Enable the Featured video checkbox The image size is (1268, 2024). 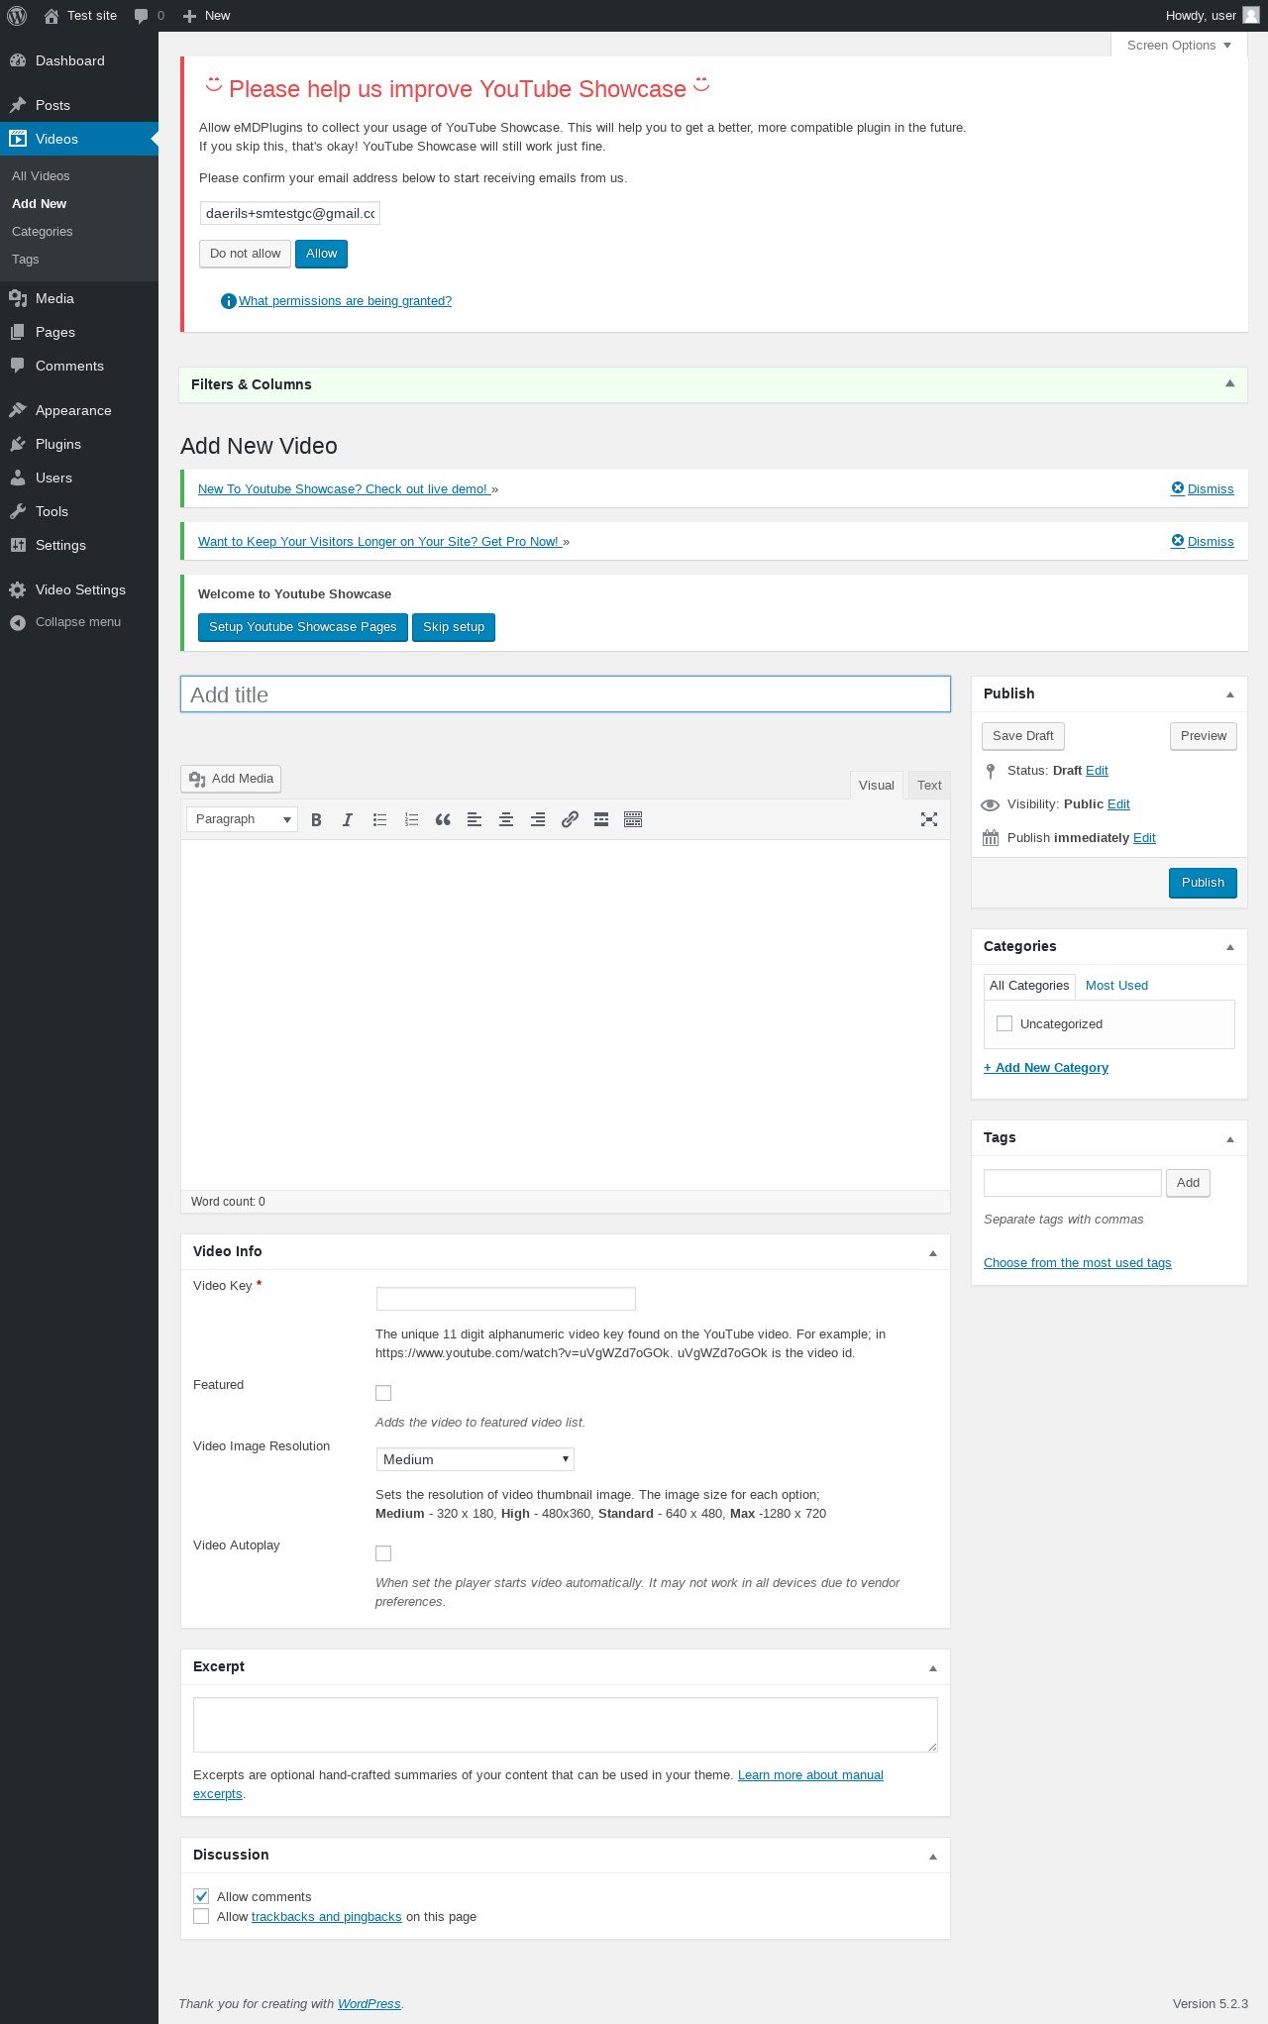coord(383,1393)
